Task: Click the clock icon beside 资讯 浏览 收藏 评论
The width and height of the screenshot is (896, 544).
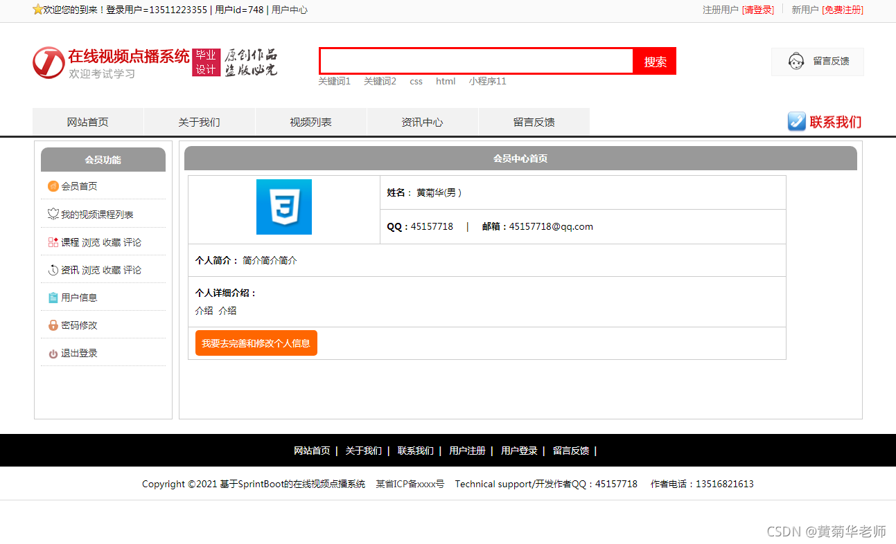Action: tap(53, 269)
